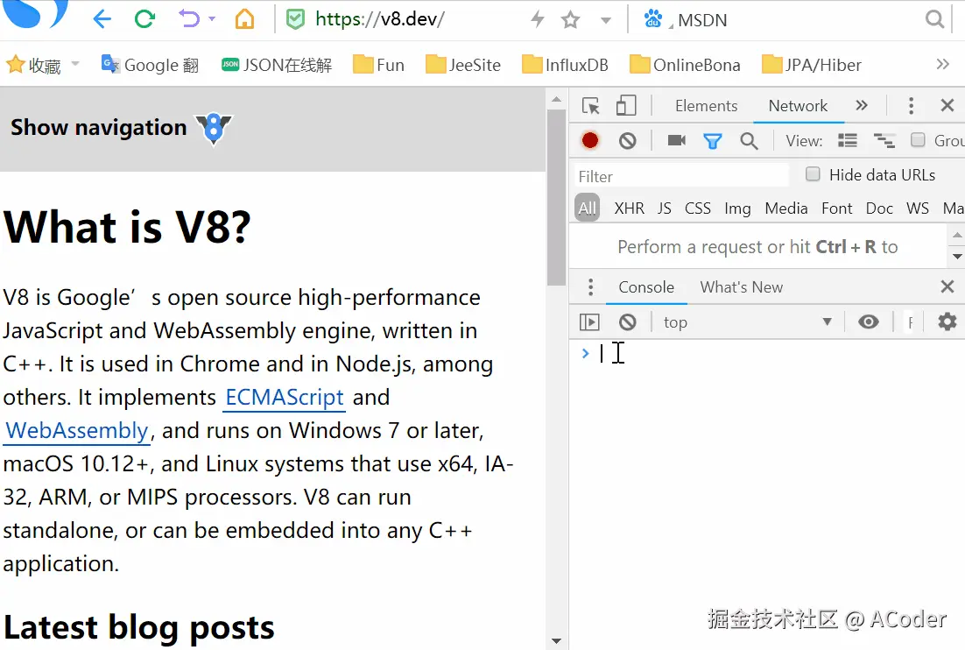Screen dimensions: 965x650
Task: Toggle capture screenshots camera icon
Action: [x=676, y=141]
